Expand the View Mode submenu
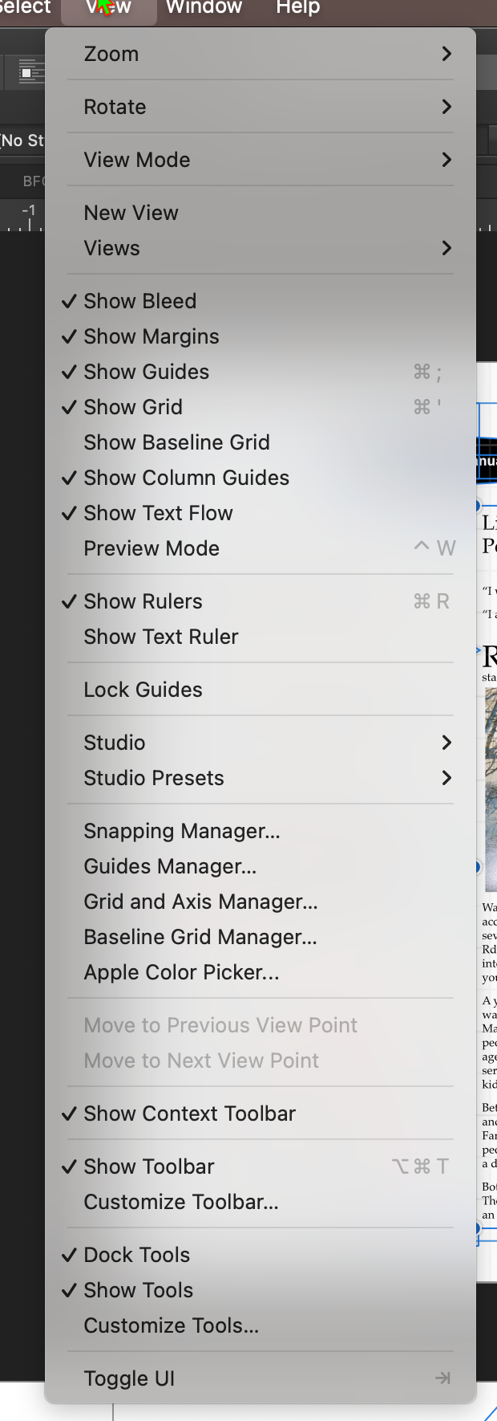The height and width of the screenshot is (1421, 497). point(261,160)
